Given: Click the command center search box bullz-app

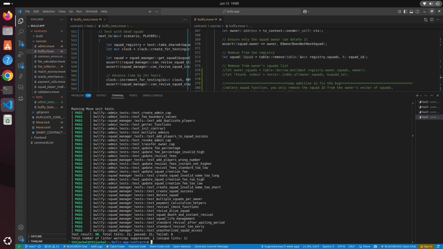Looking at the screenshot, I should tap(231, 11).
